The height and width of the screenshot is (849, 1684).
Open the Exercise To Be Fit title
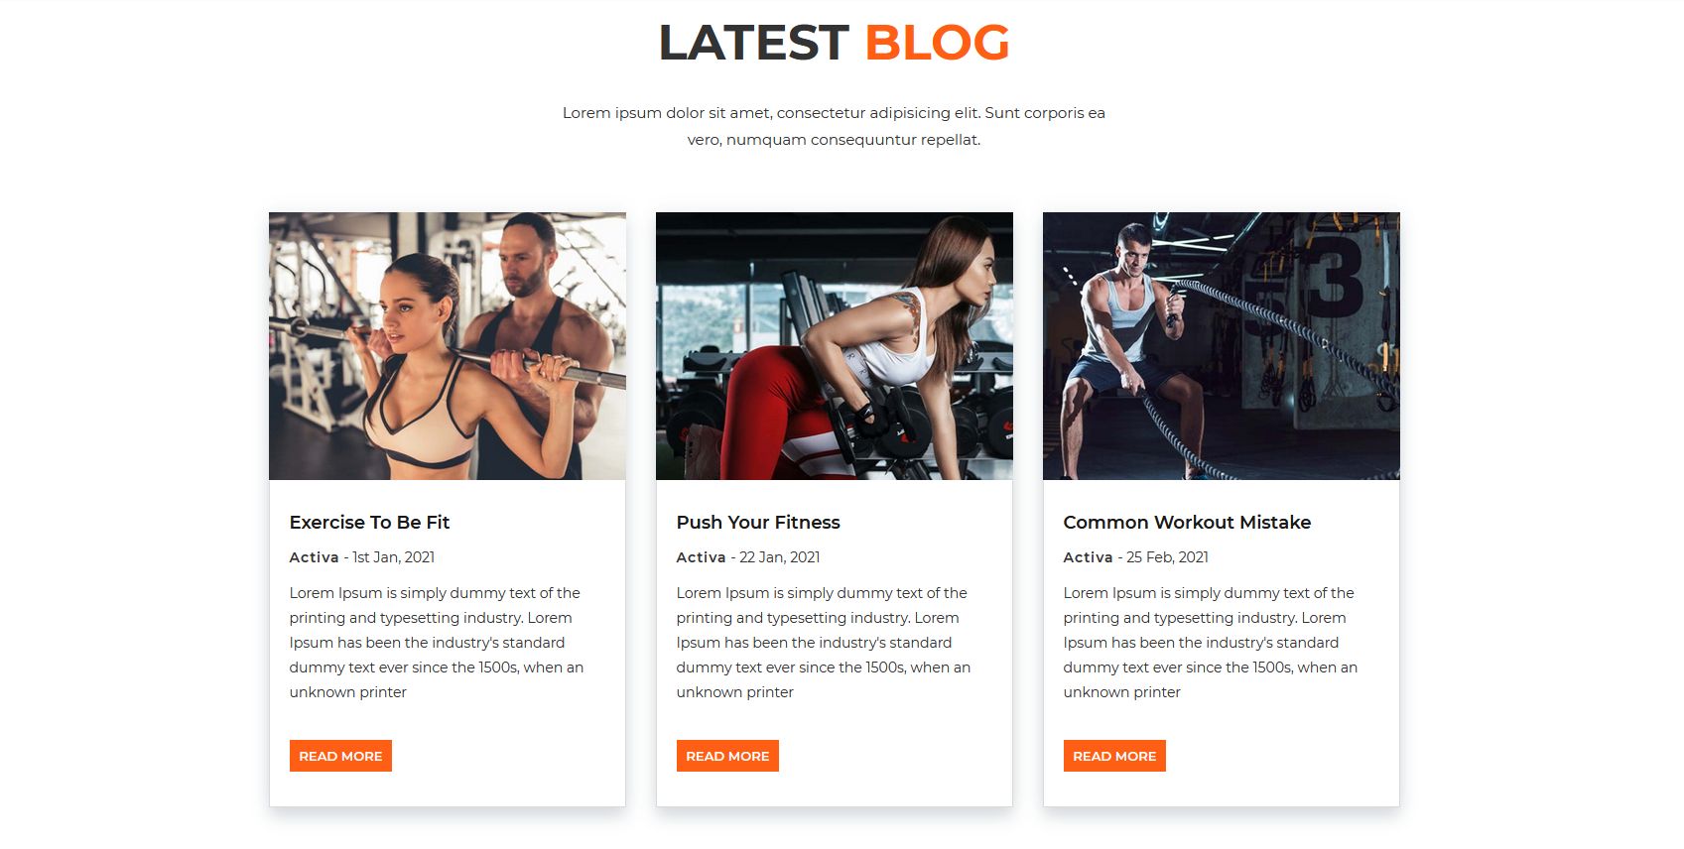click(x=369, y=523)
